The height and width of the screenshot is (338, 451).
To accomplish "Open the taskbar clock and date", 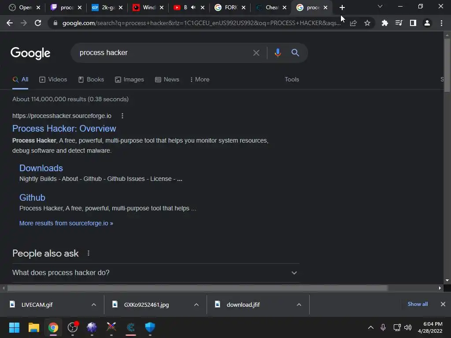I will [x=430, y=327].
